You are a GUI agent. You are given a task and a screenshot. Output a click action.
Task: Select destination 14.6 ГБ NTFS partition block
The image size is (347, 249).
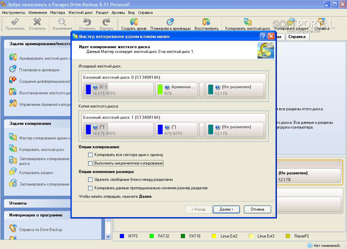[119, 130]
